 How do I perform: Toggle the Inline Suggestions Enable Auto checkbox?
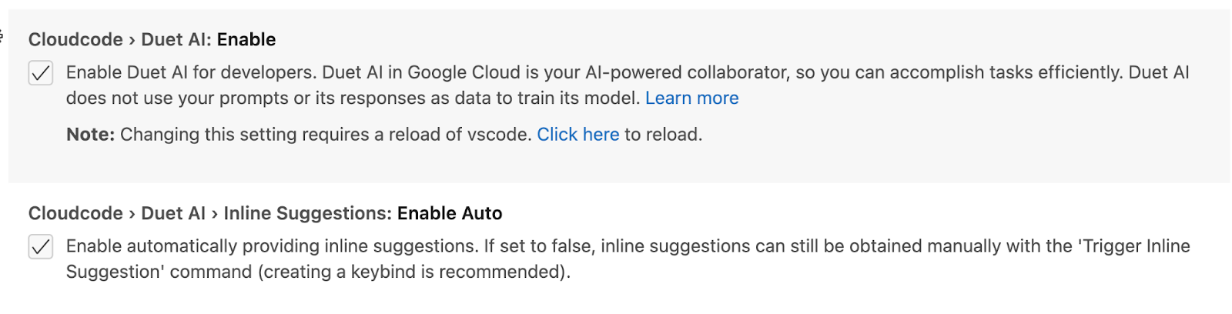[x=41, y=247]
